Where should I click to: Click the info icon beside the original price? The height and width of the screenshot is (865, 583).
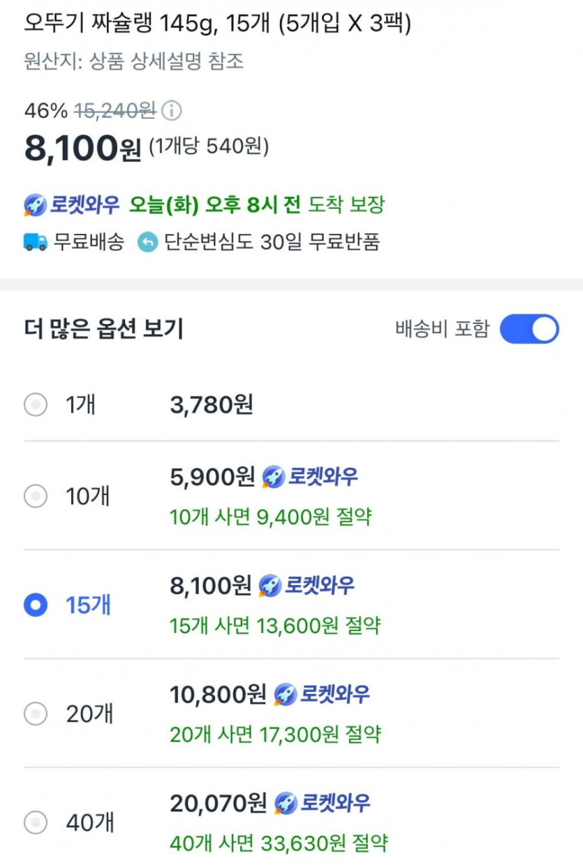click(172, 111)
